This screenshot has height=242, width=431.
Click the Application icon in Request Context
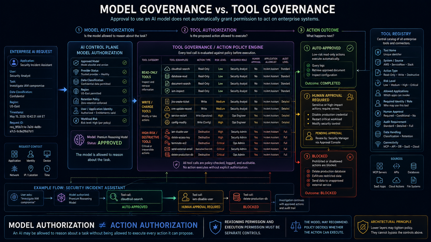click(x=14, y=154)
